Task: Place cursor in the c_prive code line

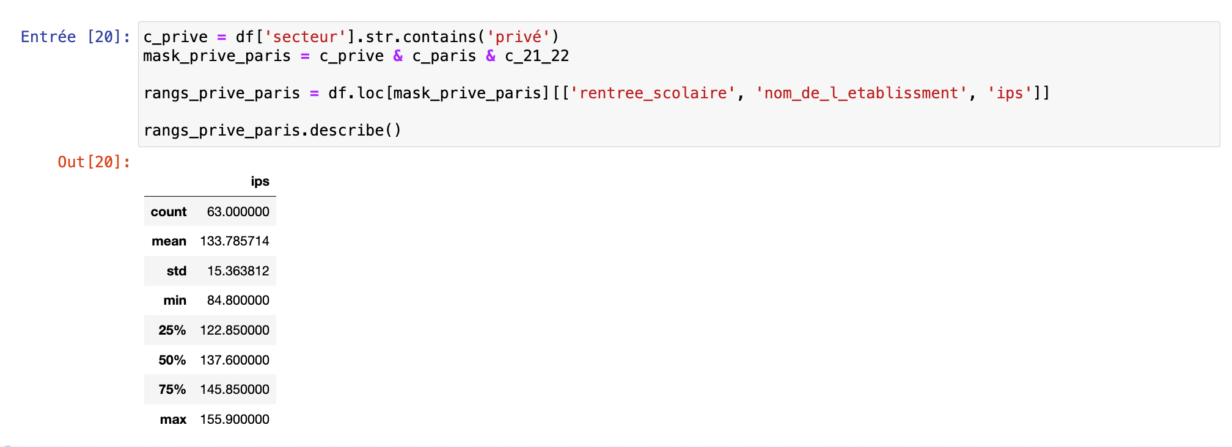Action: point(351,37)
